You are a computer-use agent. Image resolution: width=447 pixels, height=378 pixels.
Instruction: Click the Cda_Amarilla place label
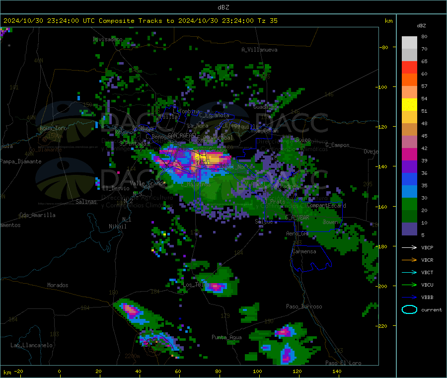coord(37,215)
